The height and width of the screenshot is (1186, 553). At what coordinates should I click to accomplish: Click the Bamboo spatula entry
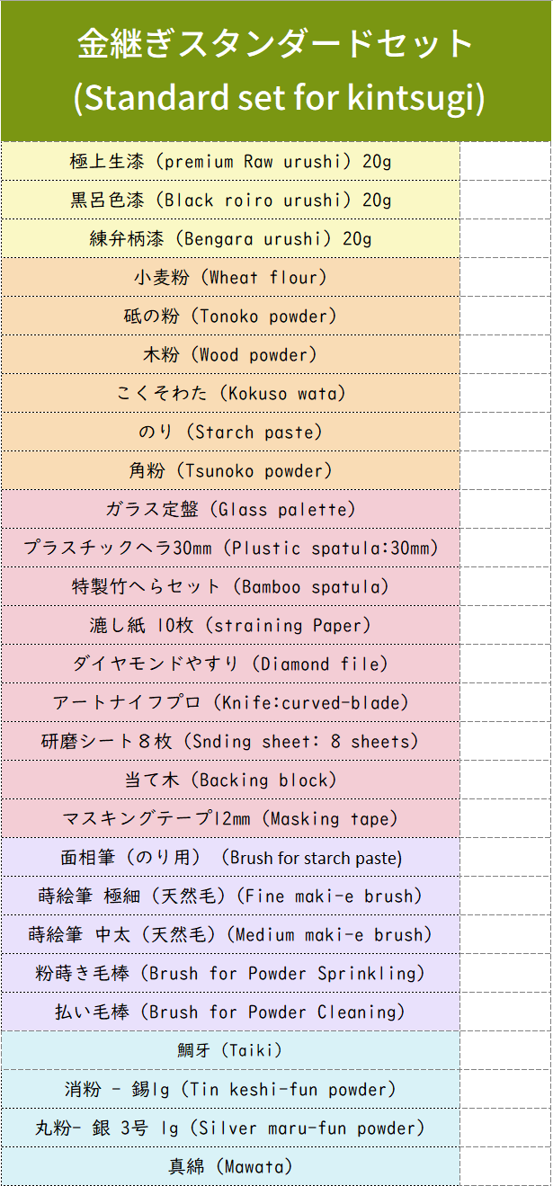pos(230,586)
